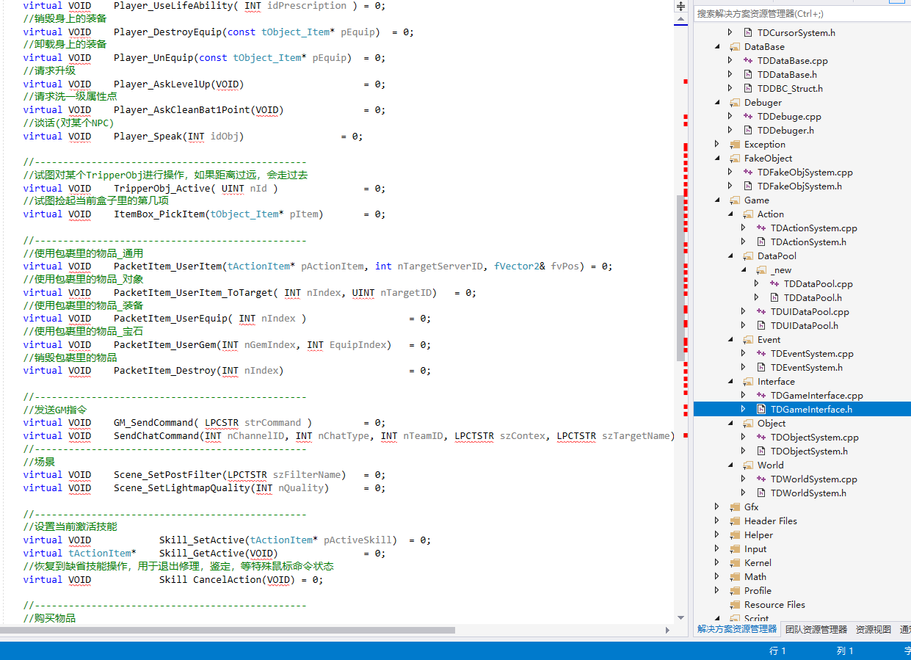Click the Kernel folder icon
Screen dimensions: 911x660
coord(735,563)
